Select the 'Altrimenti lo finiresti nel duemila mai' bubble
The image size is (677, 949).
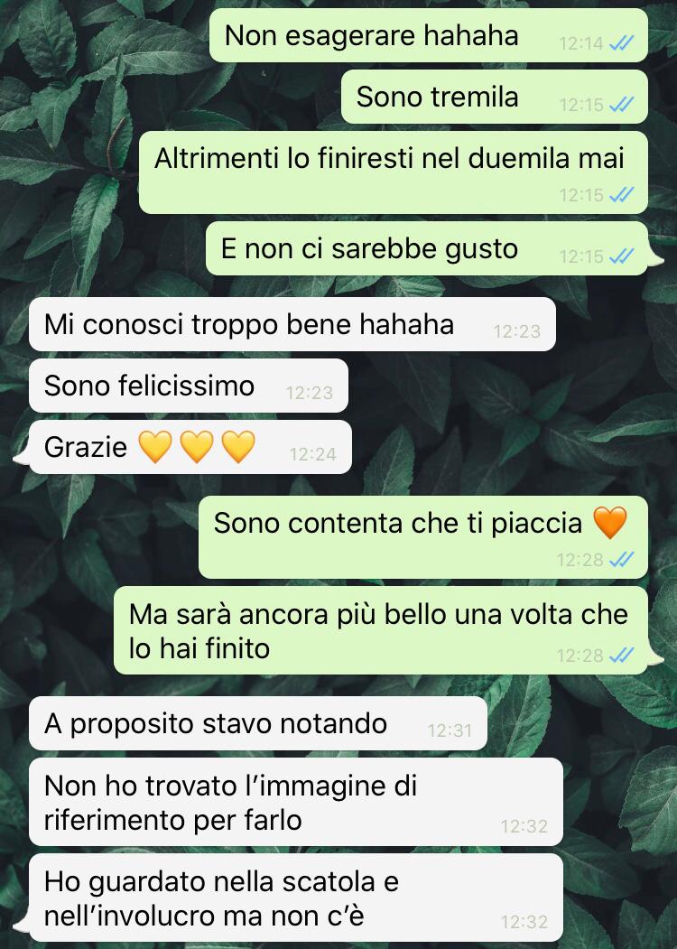[394, 172]
